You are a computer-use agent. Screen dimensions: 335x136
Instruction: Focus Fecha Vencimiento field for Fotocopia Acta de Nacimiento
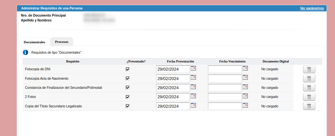(x=225, y=78)
